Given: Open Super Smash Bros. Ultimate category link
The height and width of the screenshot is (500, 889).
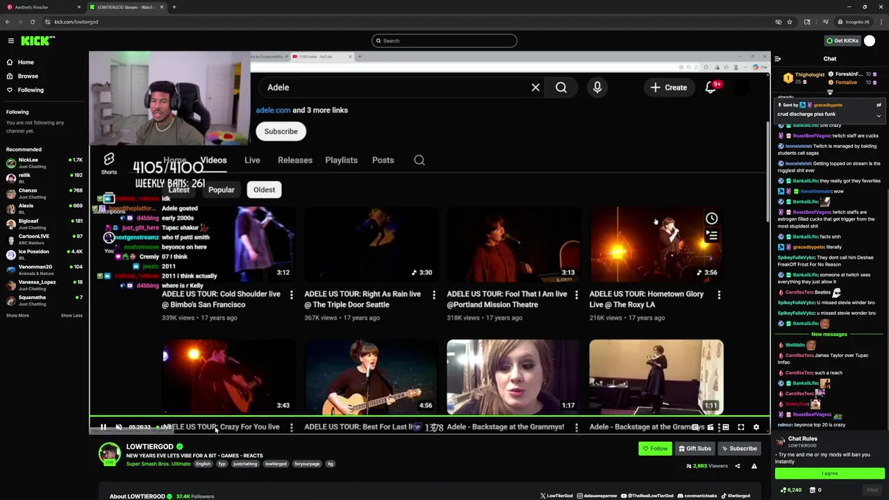Looking at the screenshot, I should (158, 464).
